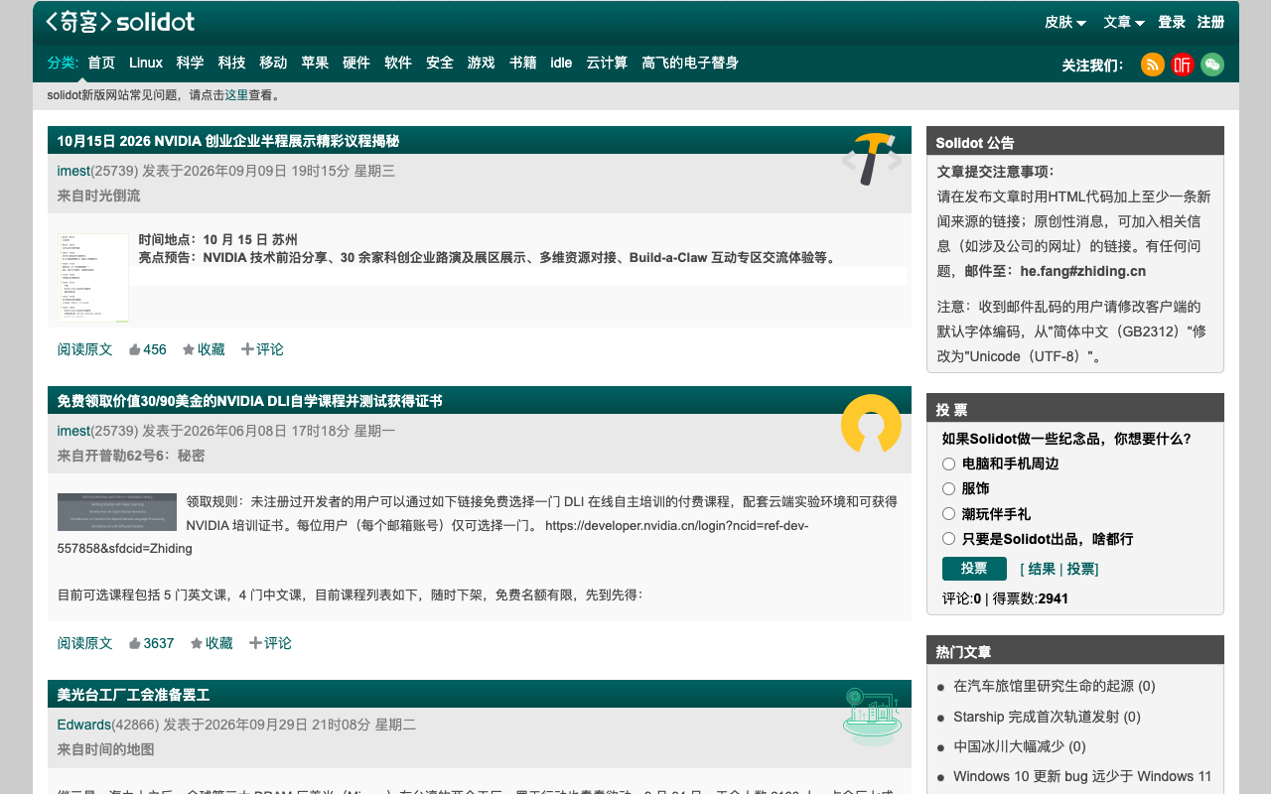
Task: Click the 来自时光倒流 department text
Action: (x=98, y=196)
